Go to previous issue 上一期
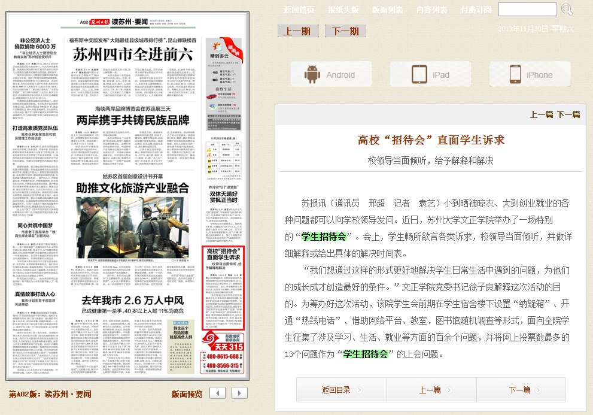This screenshot has height=415, width=593. pos(297,31)
